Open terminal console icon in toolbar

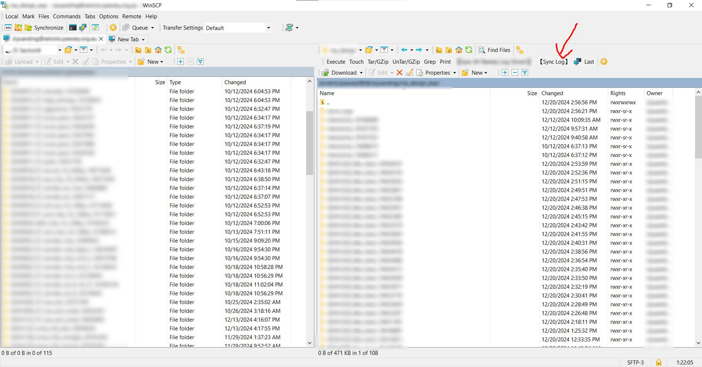coord(72,28)
